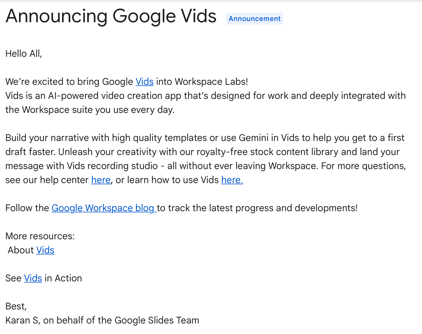Open the Vids link after 'About'

pyautogui.click(x=45, y=250)
